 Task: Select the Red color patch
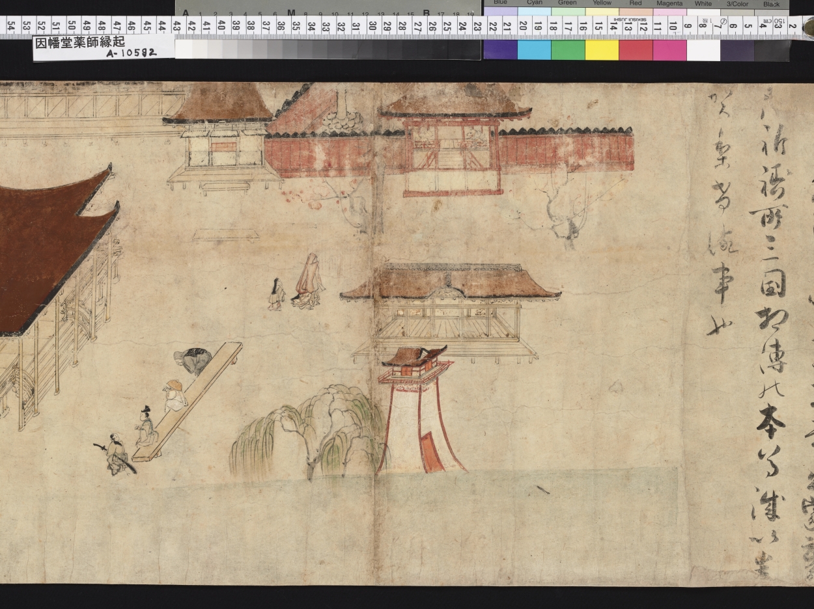[636, 49]
